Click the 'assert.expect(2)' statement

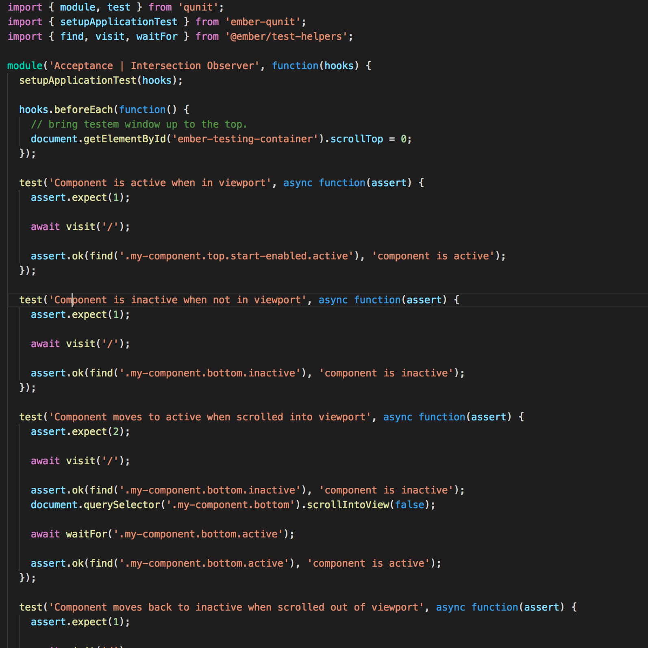80,432
